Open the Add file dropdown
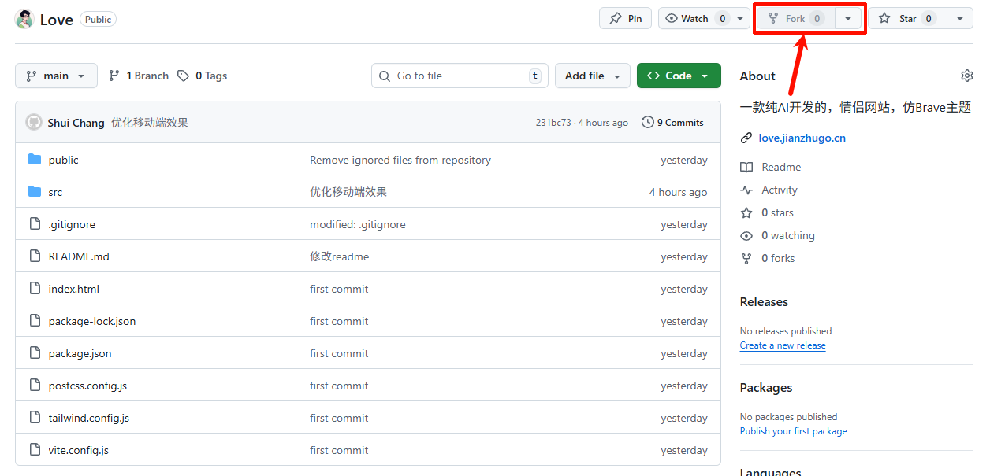 [592, 76]
